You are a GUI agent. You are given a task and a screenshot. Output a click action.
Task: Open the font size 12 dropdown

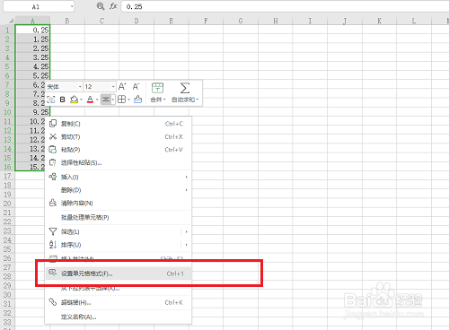113,87
